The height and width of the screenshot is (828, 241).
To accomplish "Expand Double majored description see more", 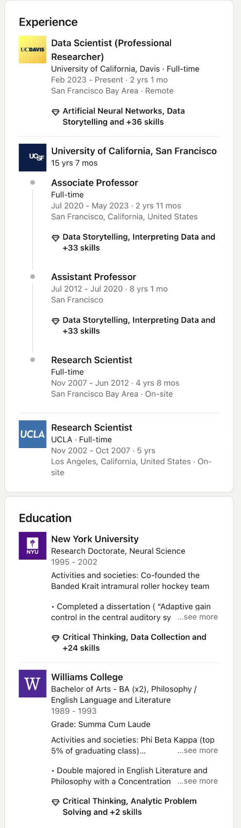I will pos(197,781).
